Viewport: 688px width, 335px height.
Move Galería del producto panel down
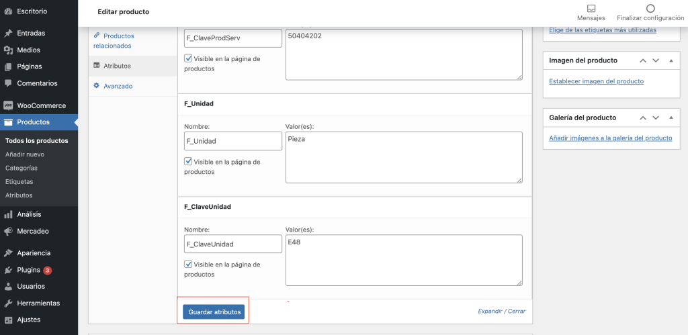coord(656,117)
